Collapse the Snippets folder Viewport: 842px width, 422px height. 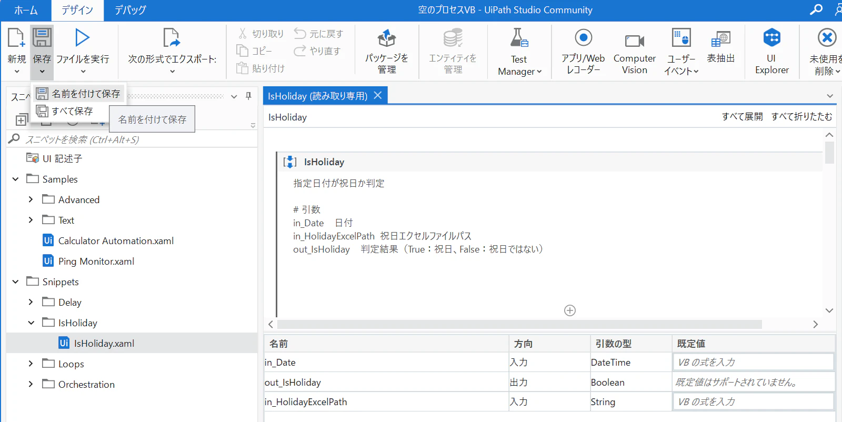click(x=16, y=282)
